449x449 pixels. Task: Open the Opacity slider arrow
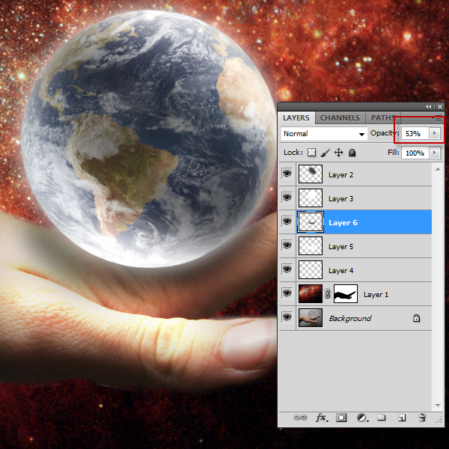434,133
